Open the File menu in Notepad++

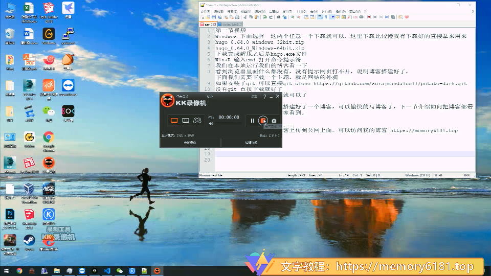click(205, 12)
